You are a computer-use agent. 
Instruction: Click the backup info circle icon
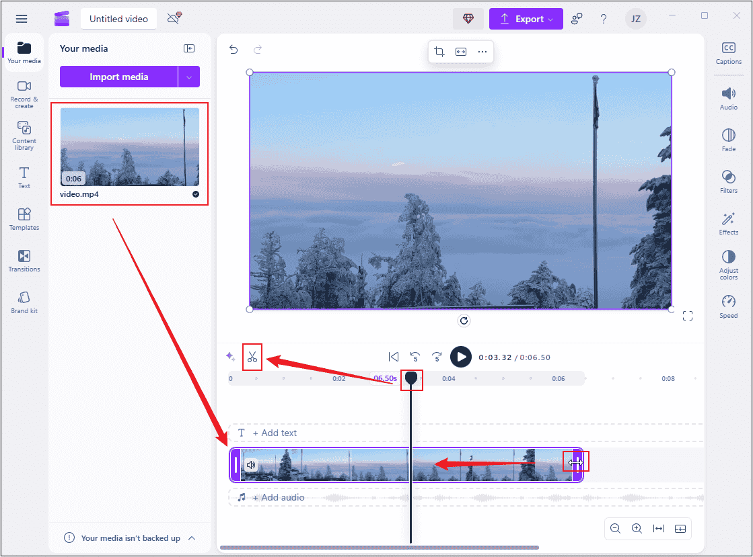(x=69, y=538)
